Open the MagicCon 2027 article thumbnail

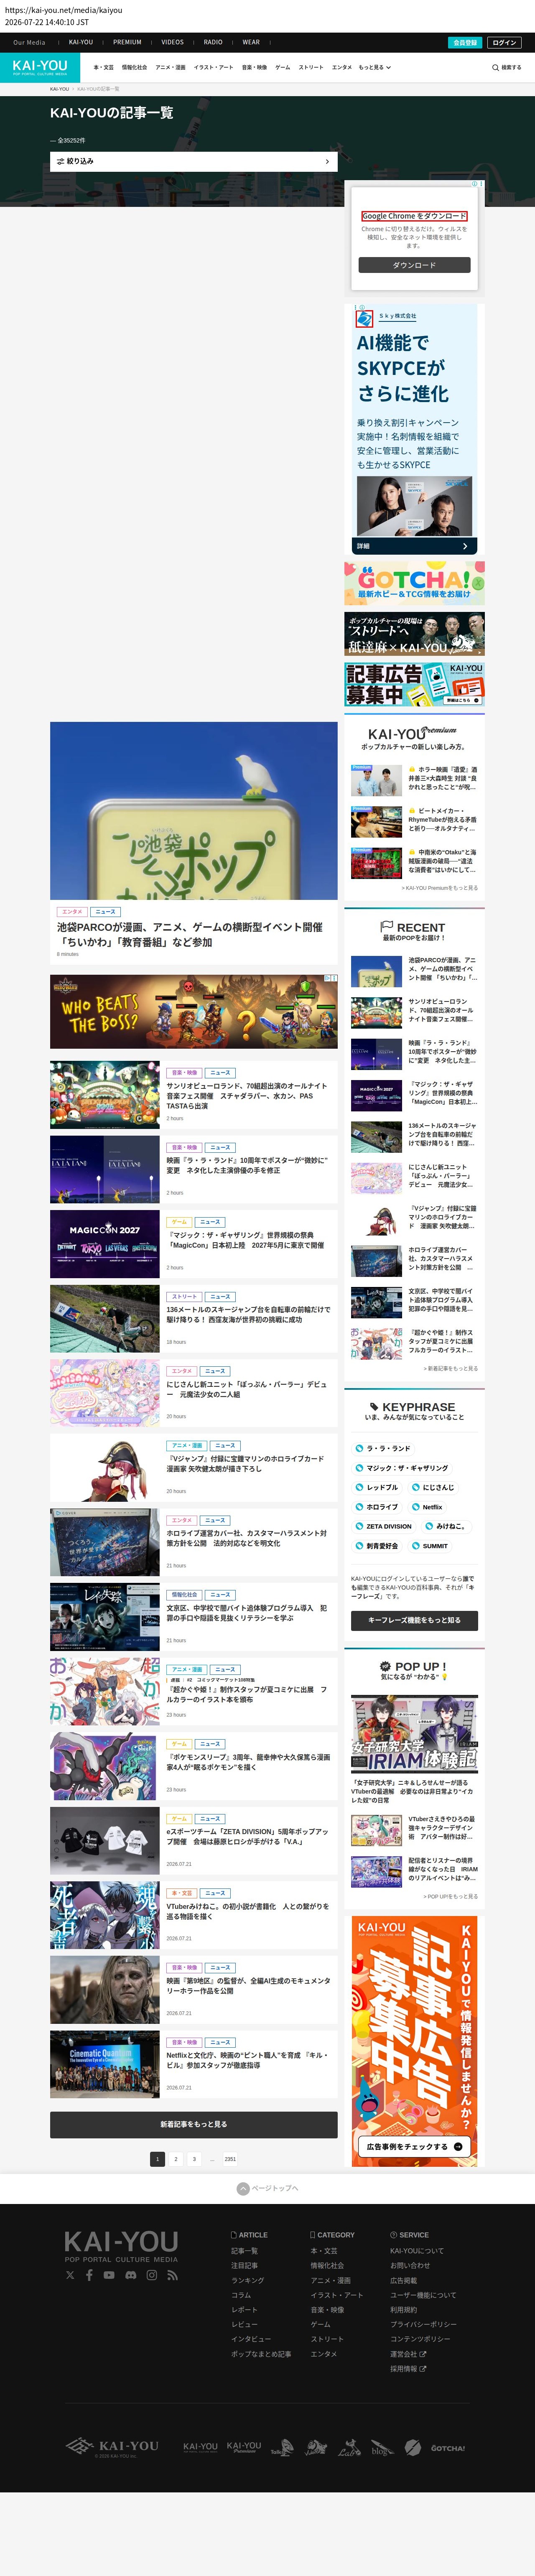(105, 1244)
